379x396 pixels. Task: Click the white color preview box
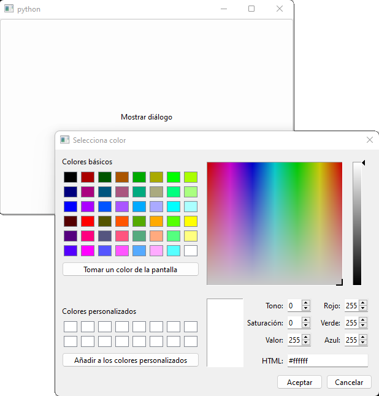[x=225, y=333]
